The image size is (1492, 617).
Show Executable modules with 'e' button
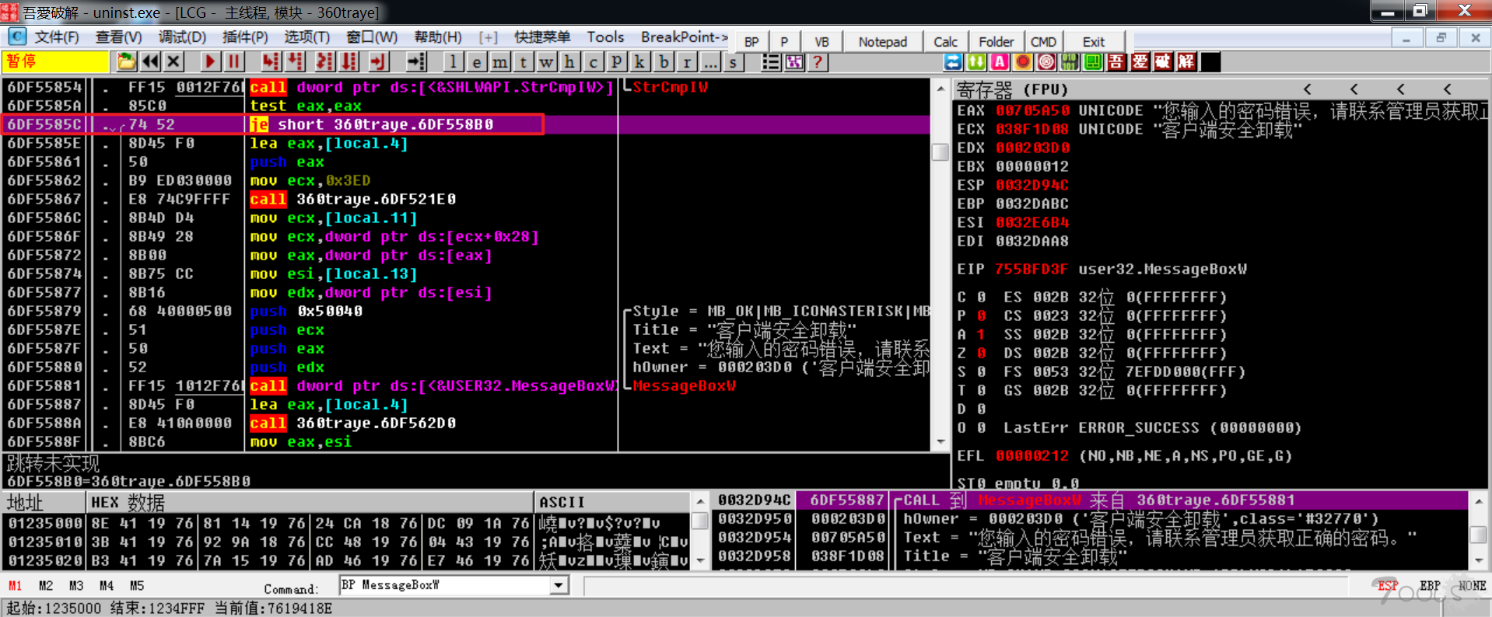(x=476, y=62)
